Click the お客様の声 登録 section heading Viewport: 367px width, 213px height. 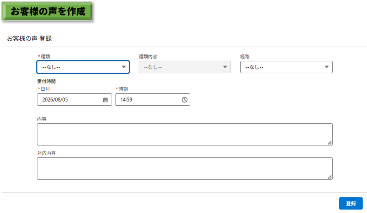tap(29, 39)
